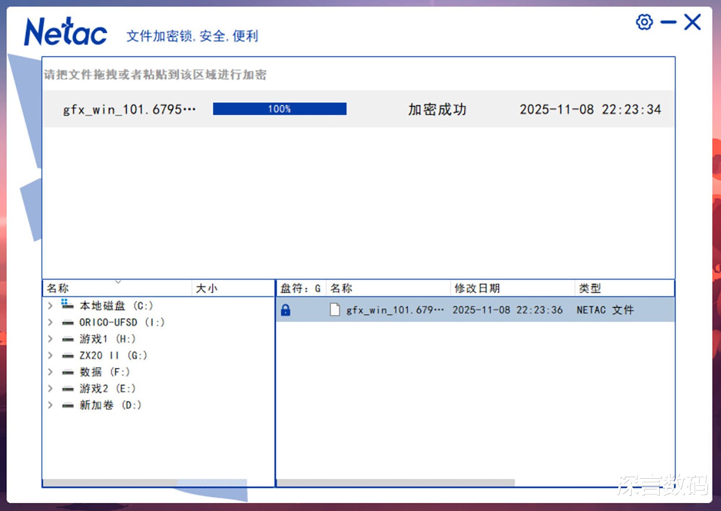Expand the 游戏1 (H:) drive node
The width and height of the screenshot is (721, 511).
tap(50, 339)
